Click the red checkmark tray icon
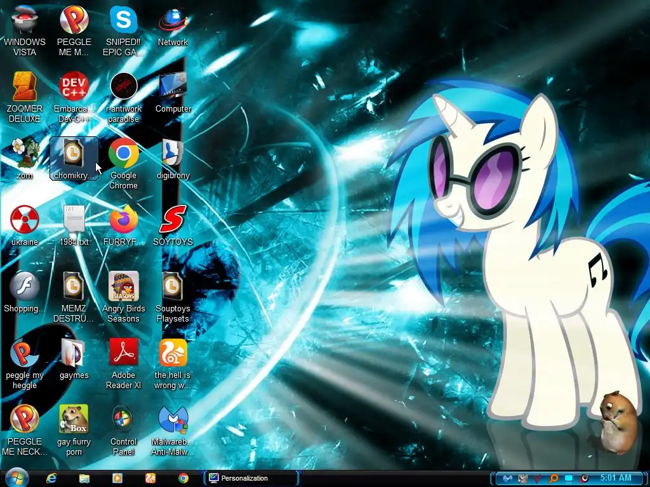 click(x=538, y=479)
